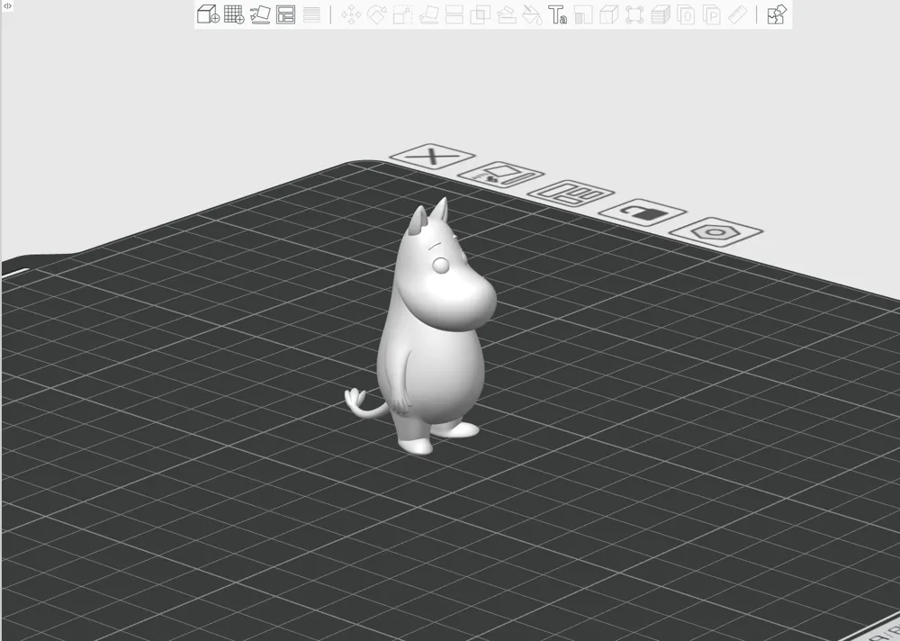Toggle the plate lock padlock icon
900x641 pixels.
pyautogui.click(x=643, y=212)
